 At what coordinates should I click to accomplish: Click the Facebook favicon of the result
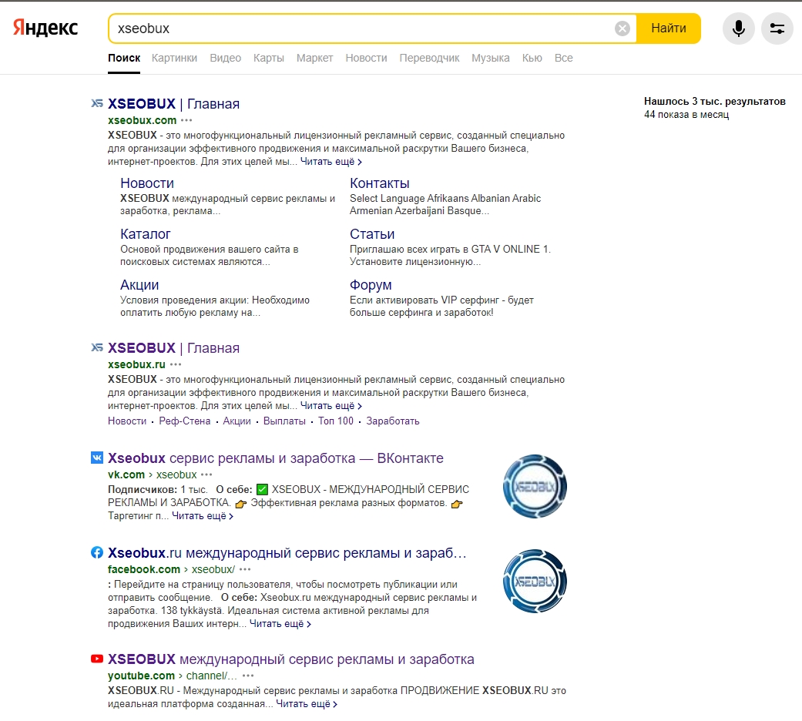[x=96, y=552]
